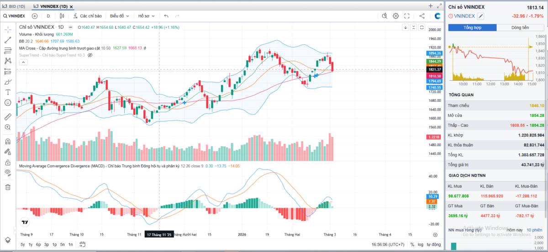Select the 10 phiên option
The height and width of the screenshot is (252, 548).
click(535, 230)
